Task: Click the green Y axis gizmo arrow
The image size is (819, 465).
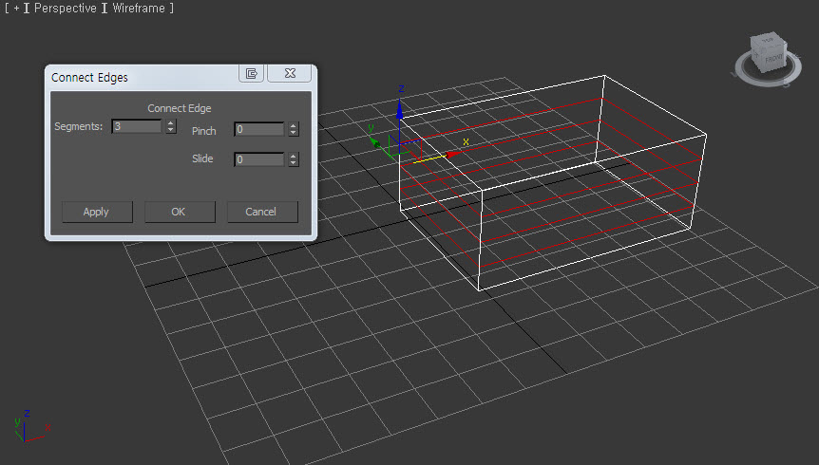Action: [376, 142]
